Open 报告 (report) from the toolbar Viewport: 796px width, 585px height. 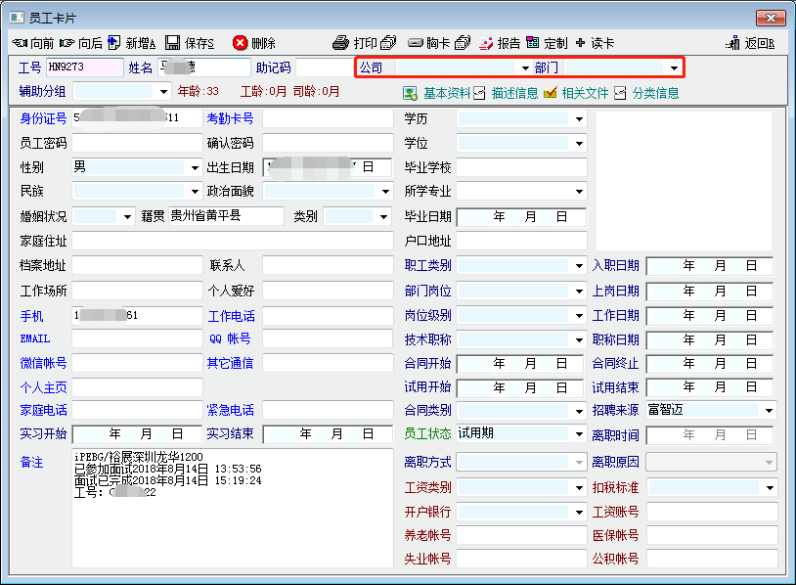coord(500,43)
